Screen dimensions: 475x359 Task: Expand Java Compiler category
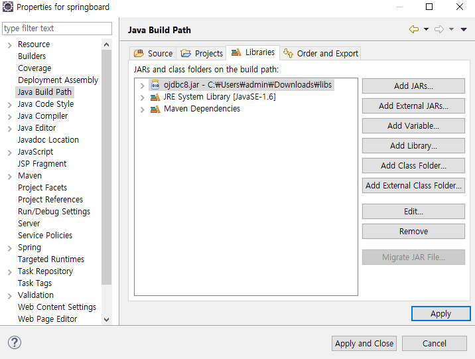click(x=10, y=117)
